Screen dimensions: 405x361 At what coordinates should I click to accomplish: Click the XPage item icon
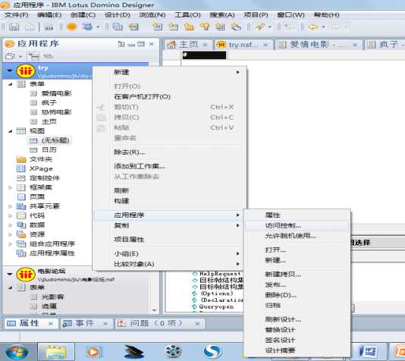click(21, 168)
